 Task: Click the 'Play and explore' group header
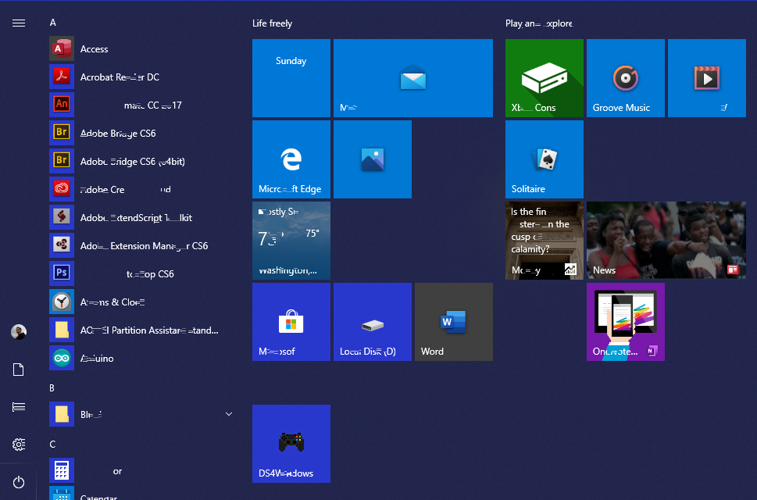click(539, 23)
